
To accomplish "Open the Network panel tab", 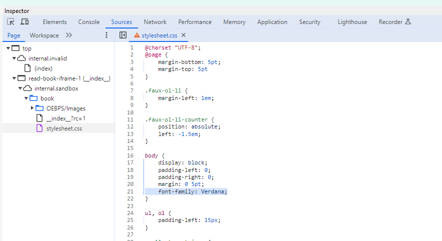I will [x=155, y=22].
